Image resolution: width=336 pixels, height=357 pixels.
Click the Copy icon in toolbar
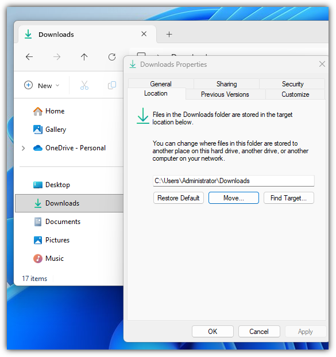point(112,85)
